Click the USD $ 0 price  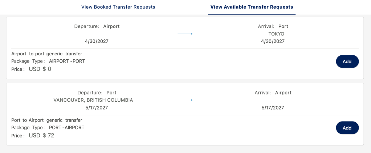pos(40,69)
